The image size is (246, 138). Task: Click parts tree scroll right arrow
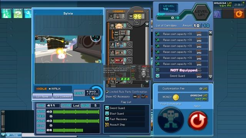click(143, 85)
